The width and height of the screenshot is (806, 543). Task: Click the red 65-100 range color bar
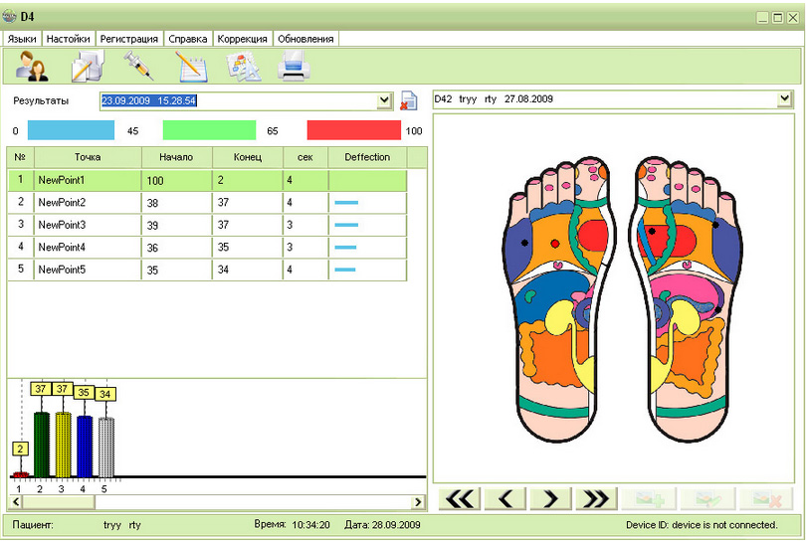[x=353, y=130]
